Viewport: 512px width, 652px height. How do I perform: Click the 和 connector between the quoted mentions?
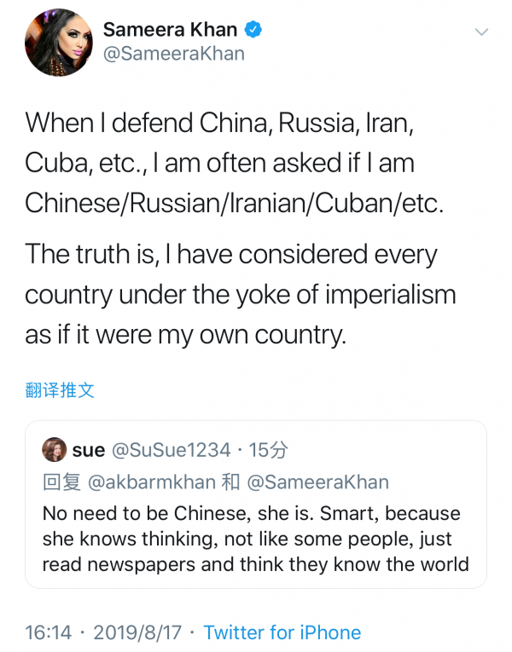(x=230, y=482)
